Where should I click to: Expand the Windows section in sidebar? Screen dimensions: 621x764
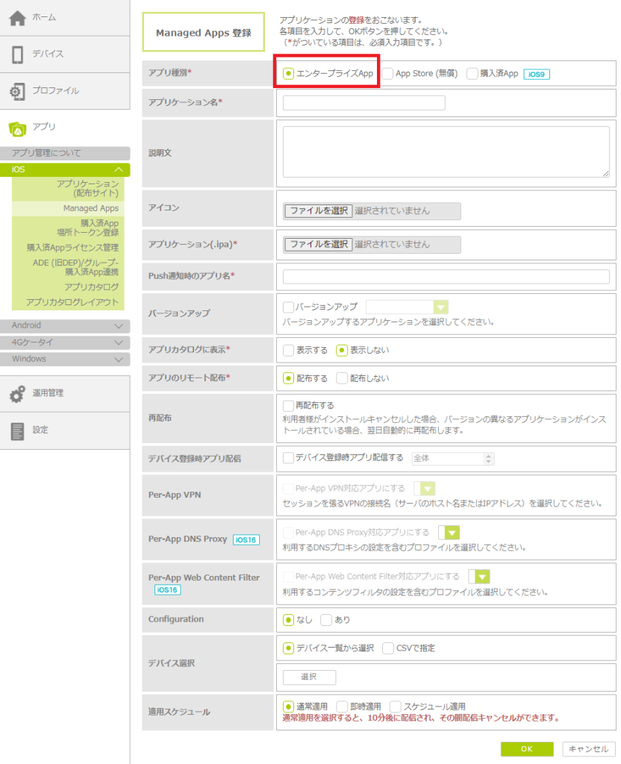click(65, 360)
